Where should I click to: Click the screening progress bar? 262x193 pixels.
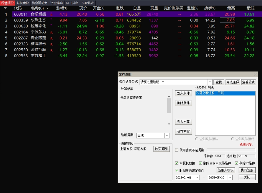click(x=231, y=150)
